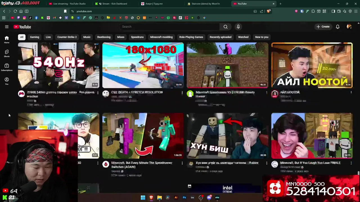Switch to Stream - Kick Dashboard tab
This screenshot has height=202, width=360.
[x=115, y=4]
